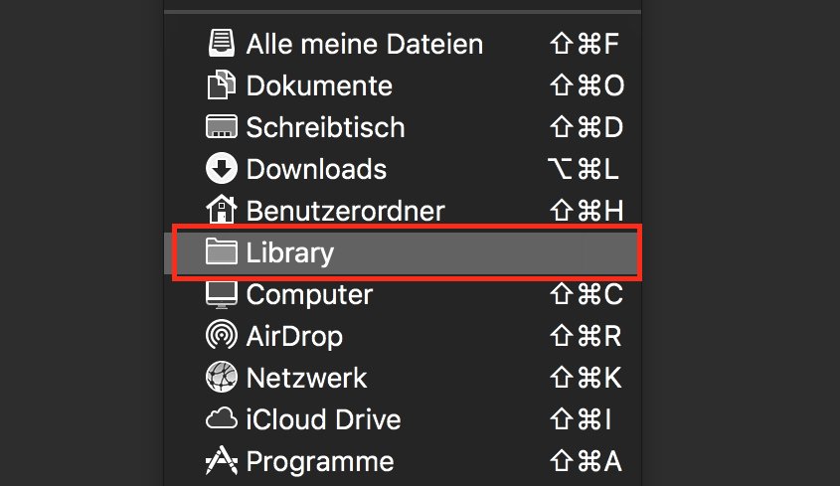Click the Library folder icon
Image resolution: width=840 pixels, height=486 pixels.
pos(222,251)
